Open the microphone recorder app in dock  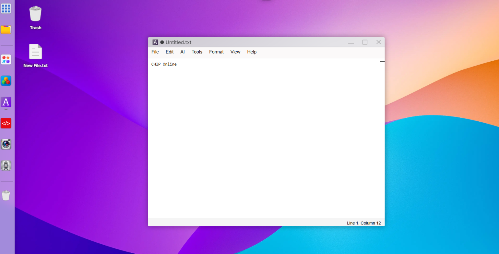(x=6, y=166)
